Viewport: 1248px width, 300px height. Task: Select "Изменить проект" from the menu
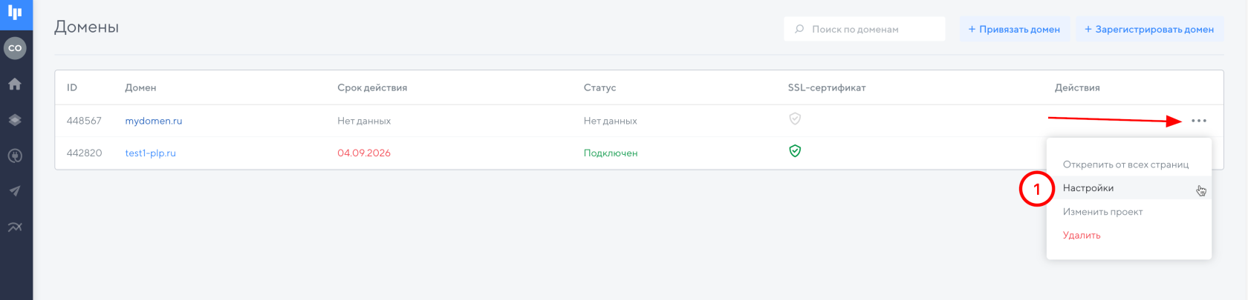point(1102,212)
